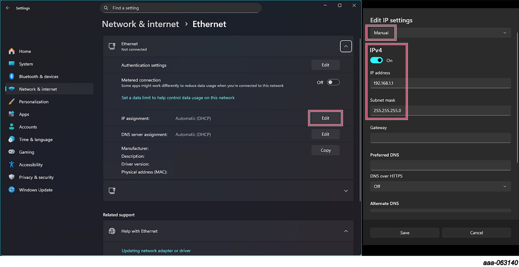The image size is (519, 267).
Task: Select the Windows Update icon
Action: [x=12, y=190]
